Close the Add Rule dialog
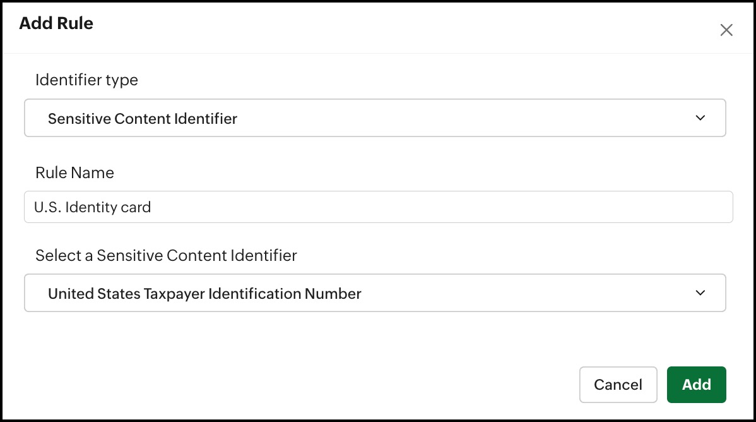 726,30
